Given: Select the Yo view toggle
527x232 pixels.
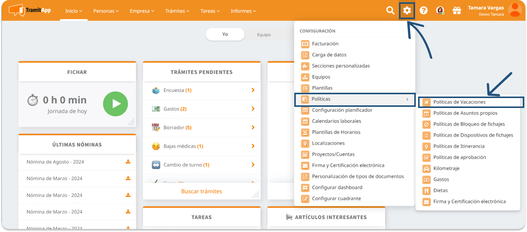Looking at the screenshot, I should pos(225,34).
